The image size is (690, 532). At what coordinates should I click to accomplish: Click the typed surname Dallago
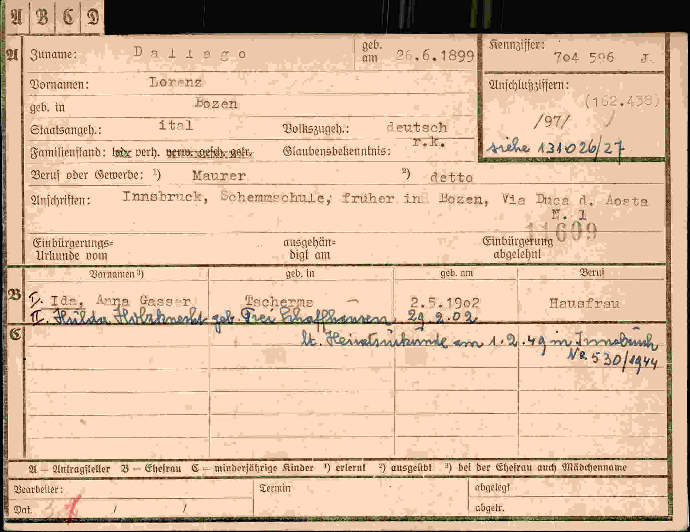click(190, 53)
